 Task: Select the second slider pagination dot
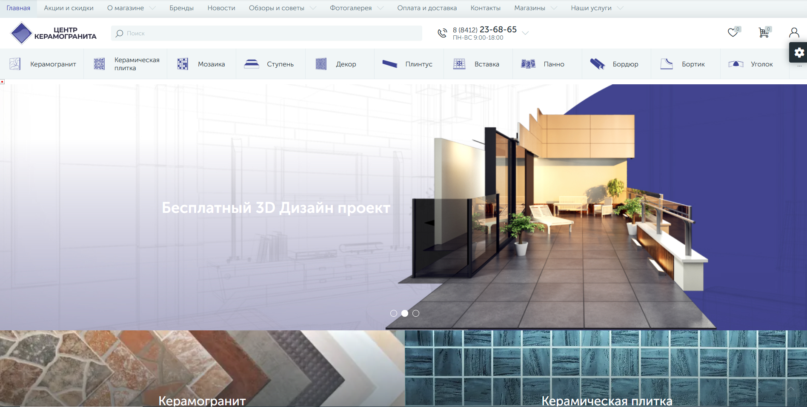405,313
